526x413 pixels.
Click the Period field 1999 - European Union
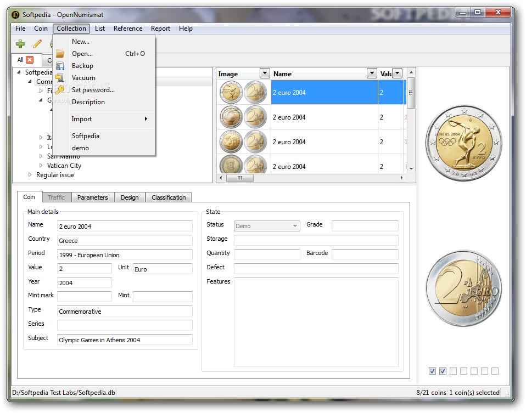(x=125, y=255)
